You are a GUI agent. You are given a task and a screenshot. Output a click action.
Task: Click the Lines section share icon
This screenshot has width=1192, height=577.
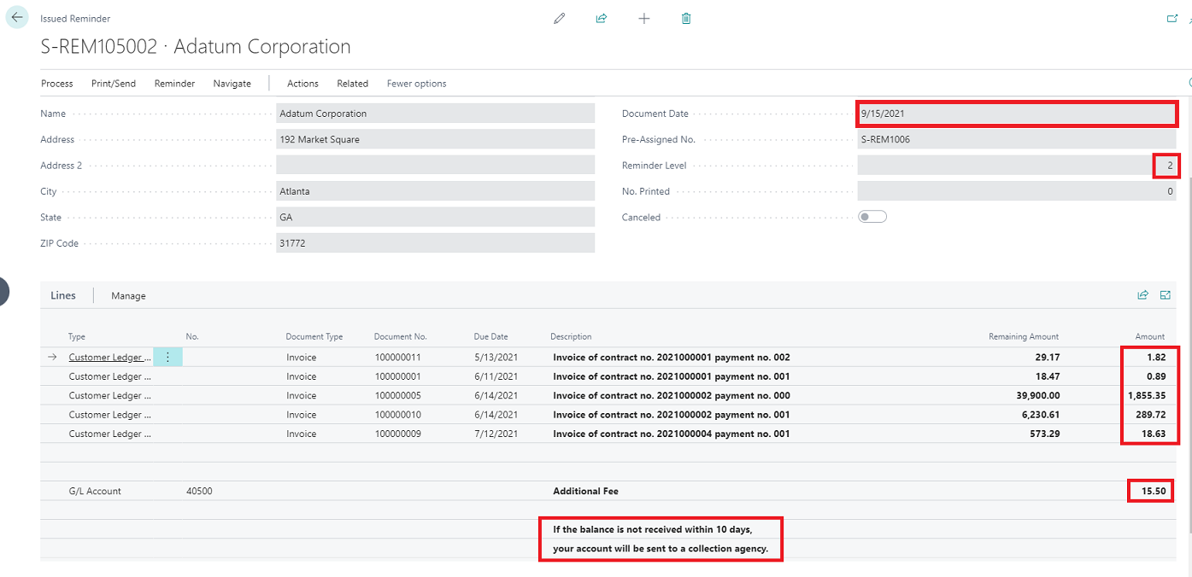[x=1142, y=295]
